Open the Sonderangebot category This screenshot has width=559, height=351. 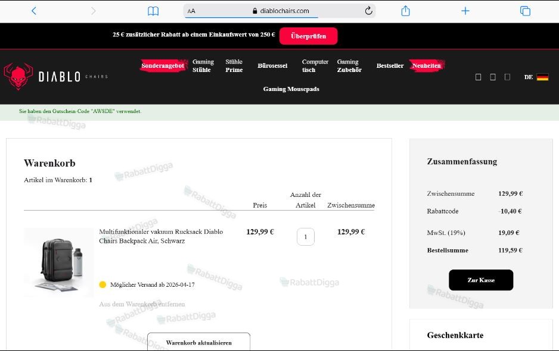tap(163, 65)
